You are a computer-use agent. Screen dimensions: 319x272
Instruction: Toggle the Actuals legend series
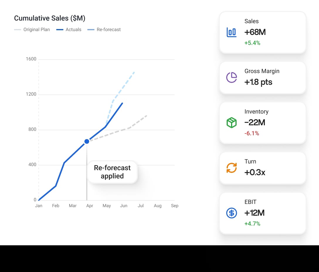pyautogui.click(x=69, y=30)
